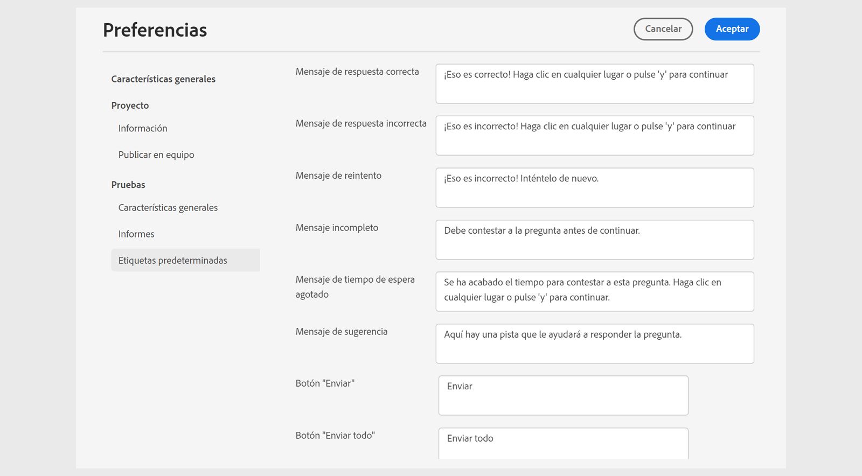Edit the Mensaje de respuesta incorrecta text

click(x=594, y=136)
